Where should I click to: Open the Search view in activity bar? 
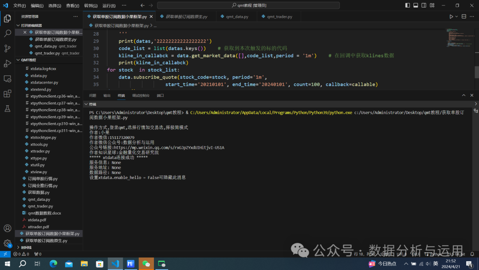point(8,33)
